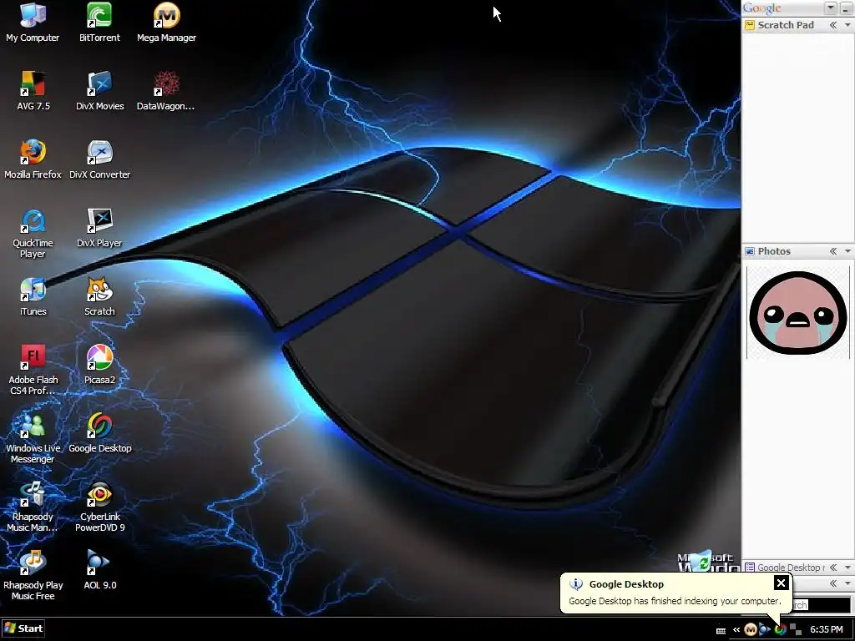This screenshot has height=641, width=855.
Task: Open the menu arrow beside the notification balloon
Action: [847, 583]
